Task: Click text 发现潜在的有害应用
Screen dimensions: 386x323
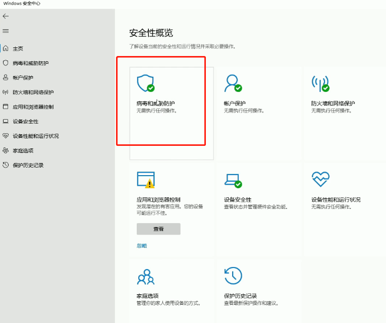Action: 159,206
